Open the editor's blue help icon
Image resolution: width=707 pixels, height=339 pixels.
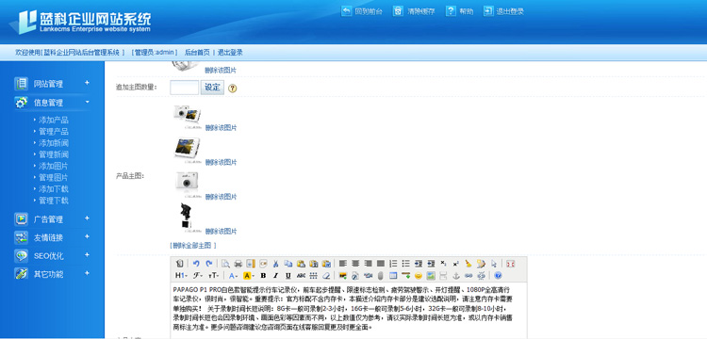click(x=498, y=276)
